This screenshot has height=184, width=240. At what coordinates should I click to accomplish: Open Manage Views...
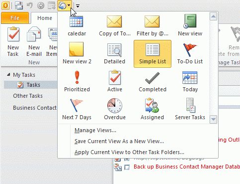(95, 130)
